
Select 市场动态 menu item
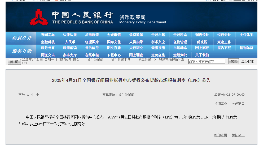click(180, 48)
